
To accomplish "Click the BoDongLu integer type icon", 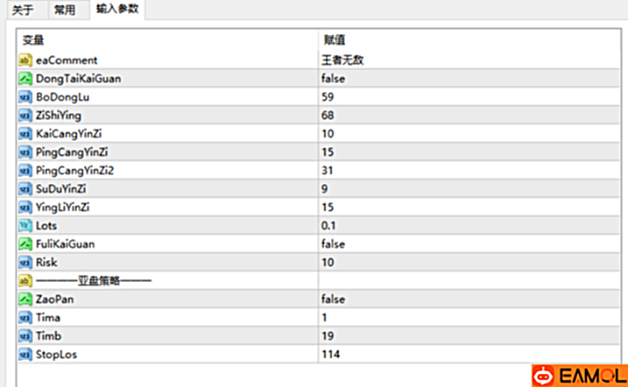I will (25, 97).
